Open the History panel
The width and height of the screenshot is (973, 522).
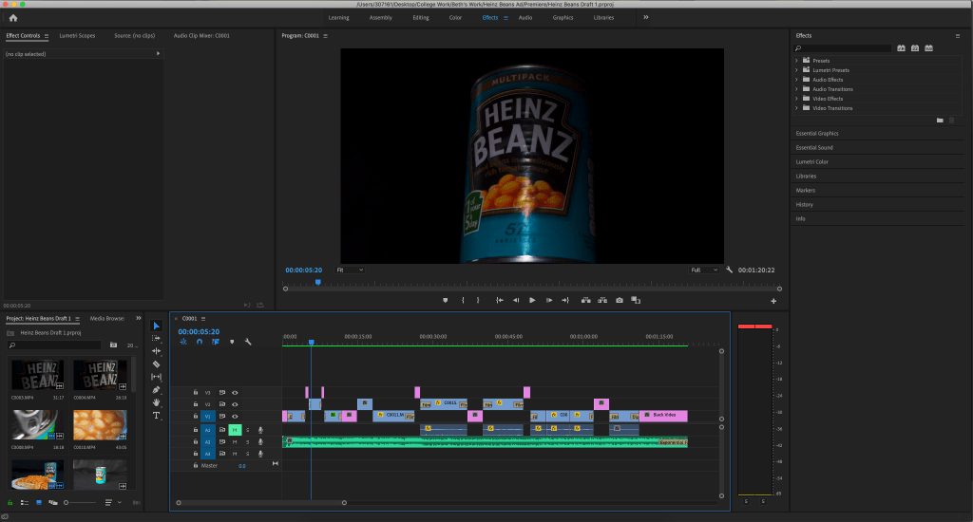pyautogui.click(x=805, y=205)
